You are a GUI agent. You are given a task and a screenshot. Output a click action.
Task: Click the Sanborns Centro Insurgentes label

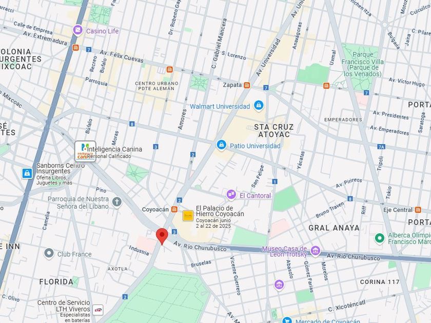[61, 168]
